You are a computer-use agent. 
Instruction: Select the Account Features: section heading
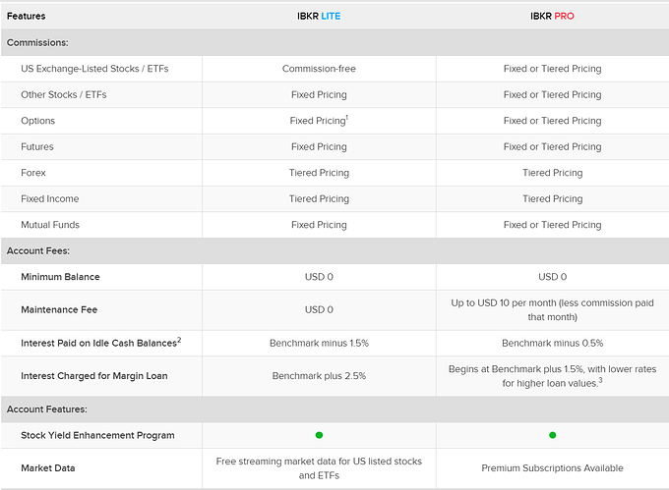click(x=47, y=409)
